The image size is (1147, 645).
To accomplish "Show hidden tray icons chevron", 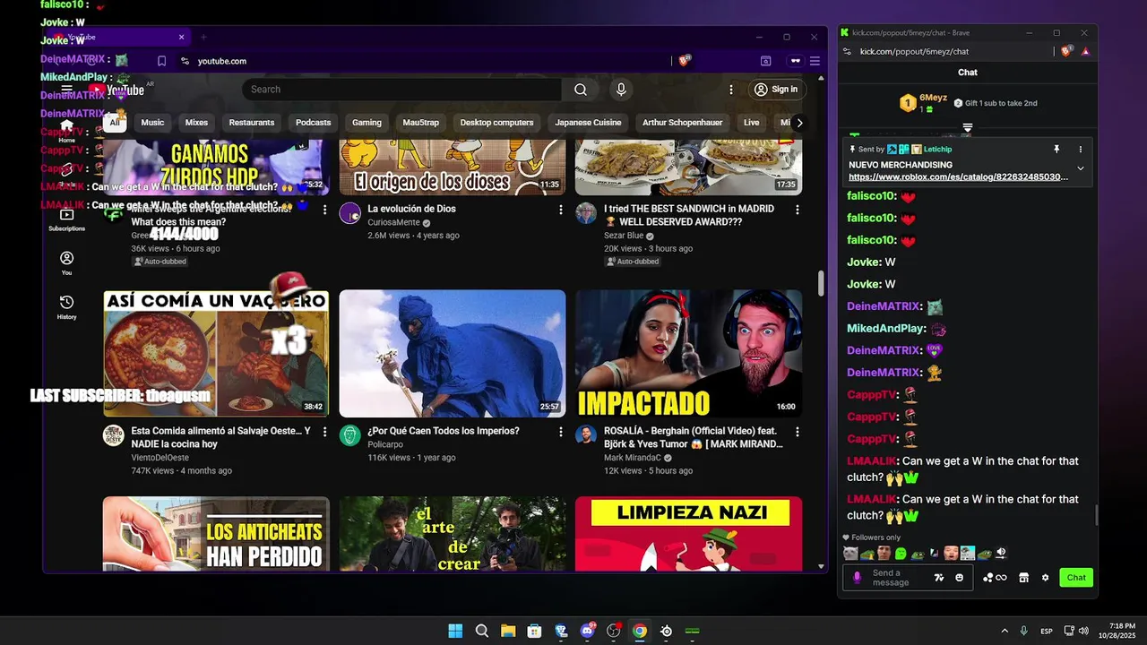I will click(1004, 631).
